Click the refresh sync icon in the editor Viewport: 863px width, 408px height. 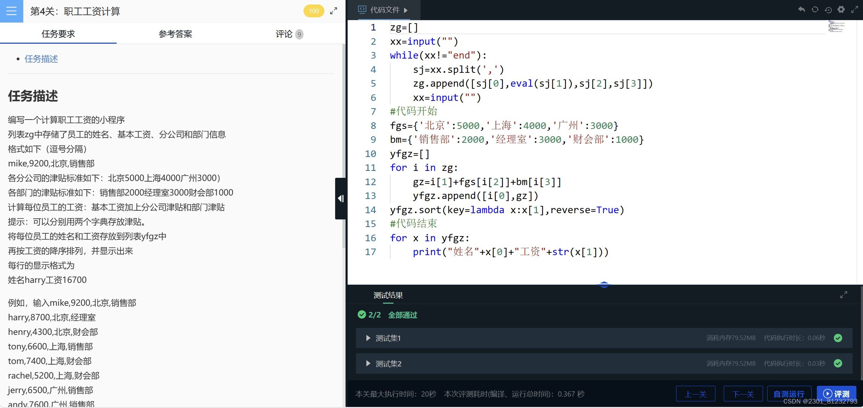coord(815,10)
